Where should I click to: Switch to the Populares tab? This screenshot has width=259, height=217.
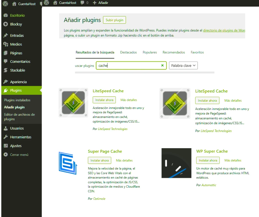150,52
